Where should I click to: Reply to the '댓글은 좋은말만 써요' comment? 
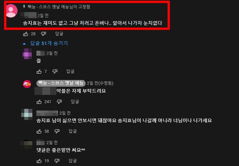coord(73,161)
